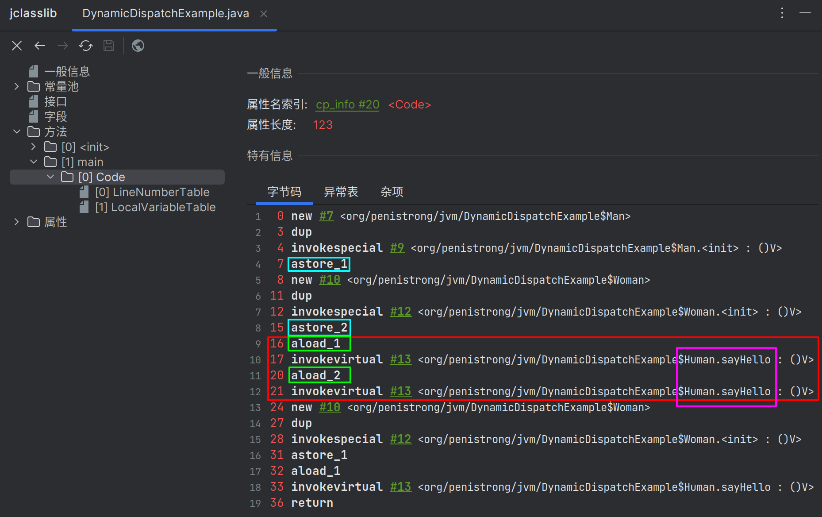
Task: Click the LocalVariableTable file icon
Action: click(x=84, y=207)
